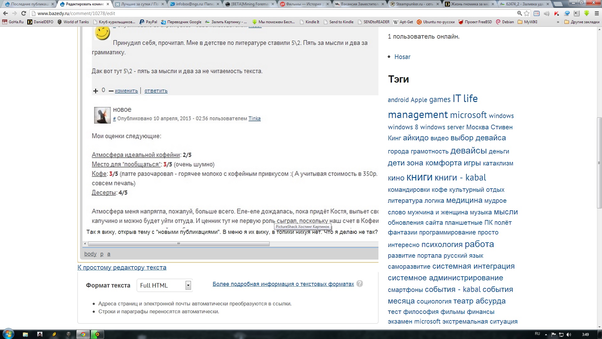
Task: Switch to simple editor via К простому редактору текста
Action: [122, 267]
